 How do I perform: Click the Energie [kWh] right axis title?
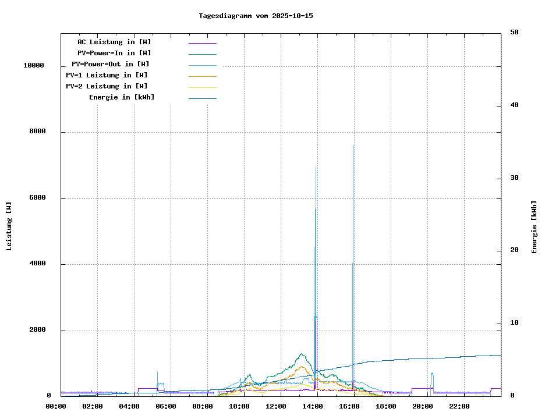(534, 227)
